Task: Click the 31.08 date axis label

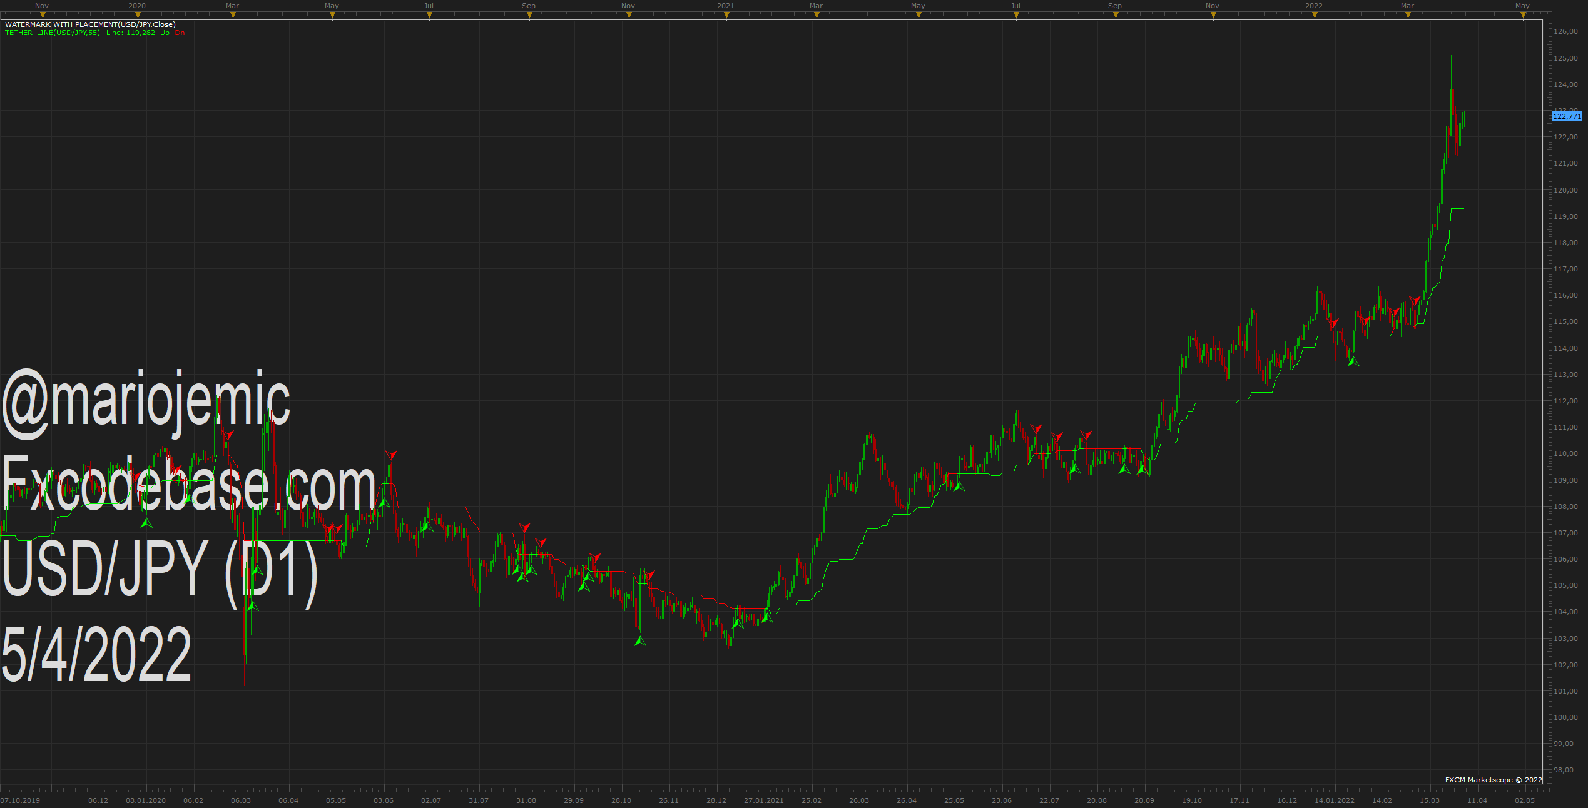Action: pyautogui.click(x=526, y=800)
